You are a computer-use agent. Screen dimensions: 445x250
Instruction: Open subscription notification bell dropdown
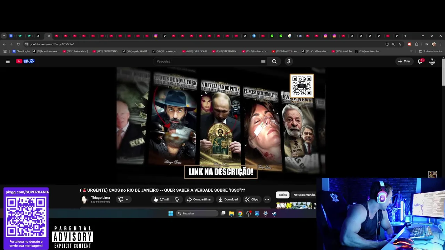123,199
